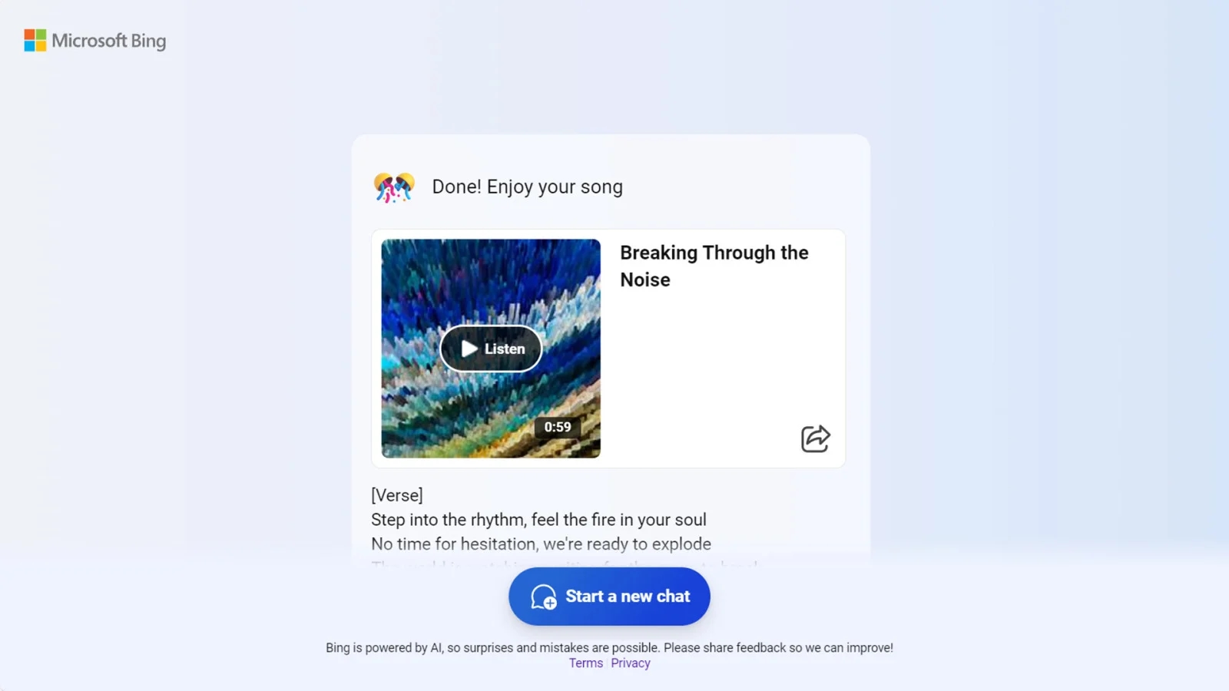Click the play triangle inside Listen
This screenshot has width=1229, height=691.
(469, 349)
